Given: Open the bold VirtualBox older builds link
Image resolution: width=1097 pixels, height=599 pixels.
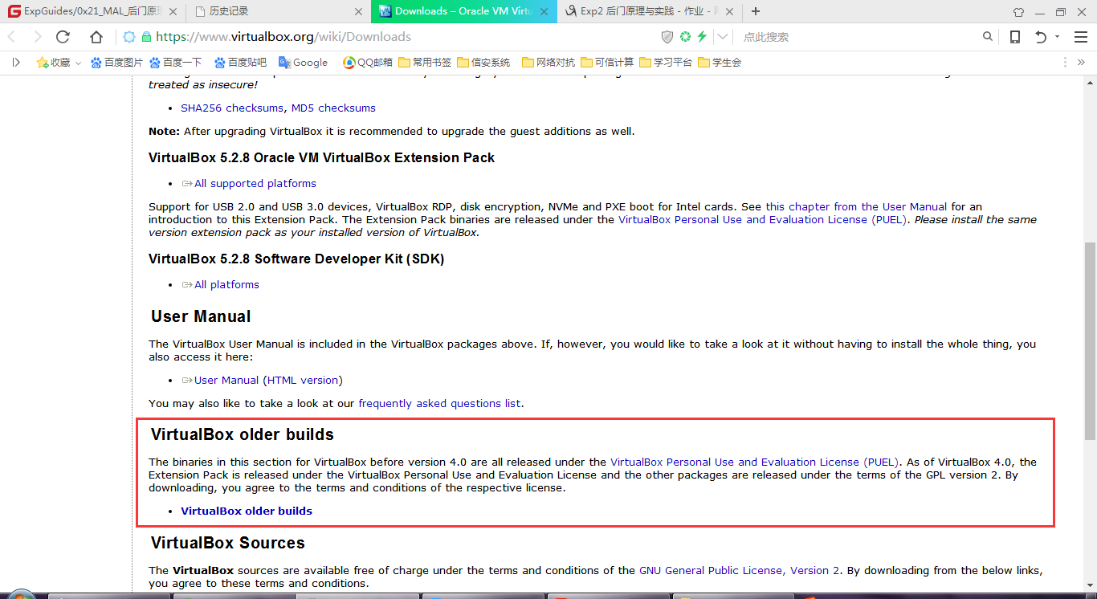Looking at the screenshot, I should [x=247, y=511].
